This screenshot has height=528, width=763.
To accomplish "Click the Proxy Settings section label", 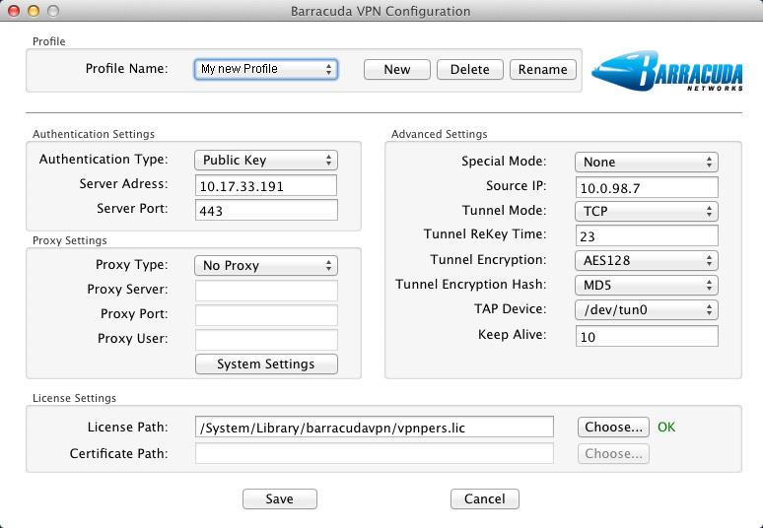I will (x=70, y=240).
